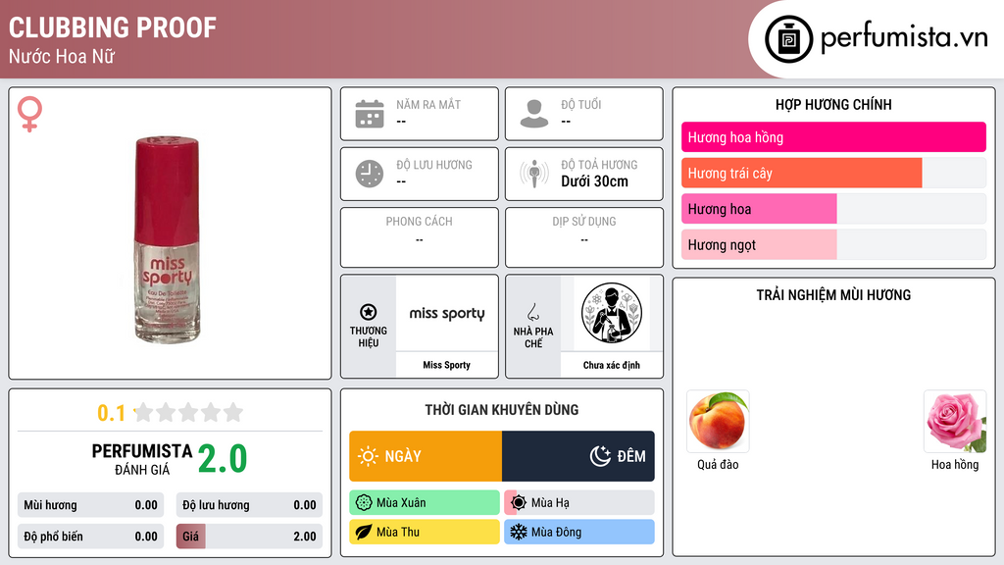Click the sun icon beside Mùa Hạ

click(x=519, y=503)
